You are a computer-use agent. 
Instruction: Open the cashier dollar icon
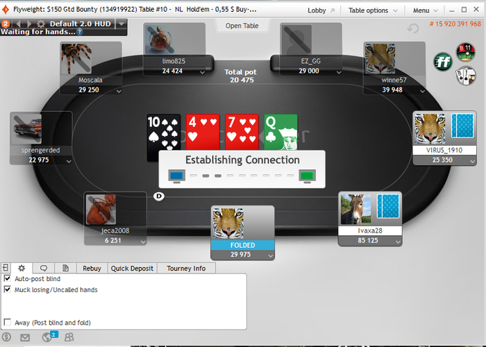[x=6, y=337]
